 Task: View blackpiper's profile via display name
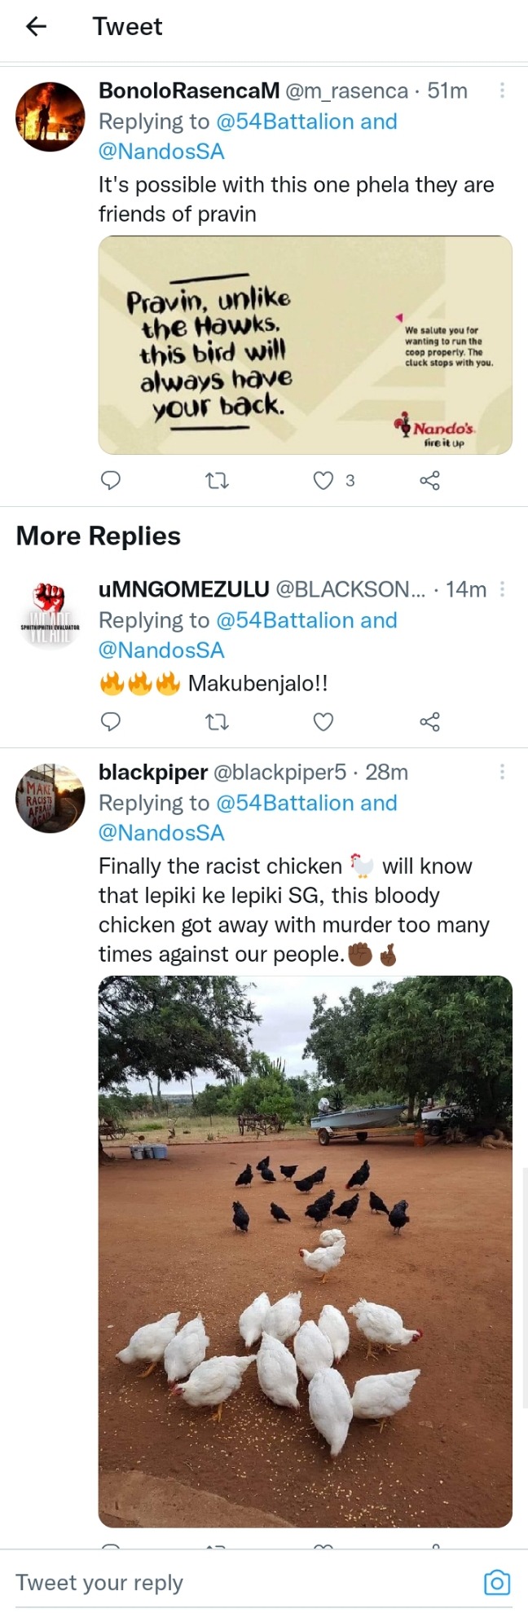152,772
